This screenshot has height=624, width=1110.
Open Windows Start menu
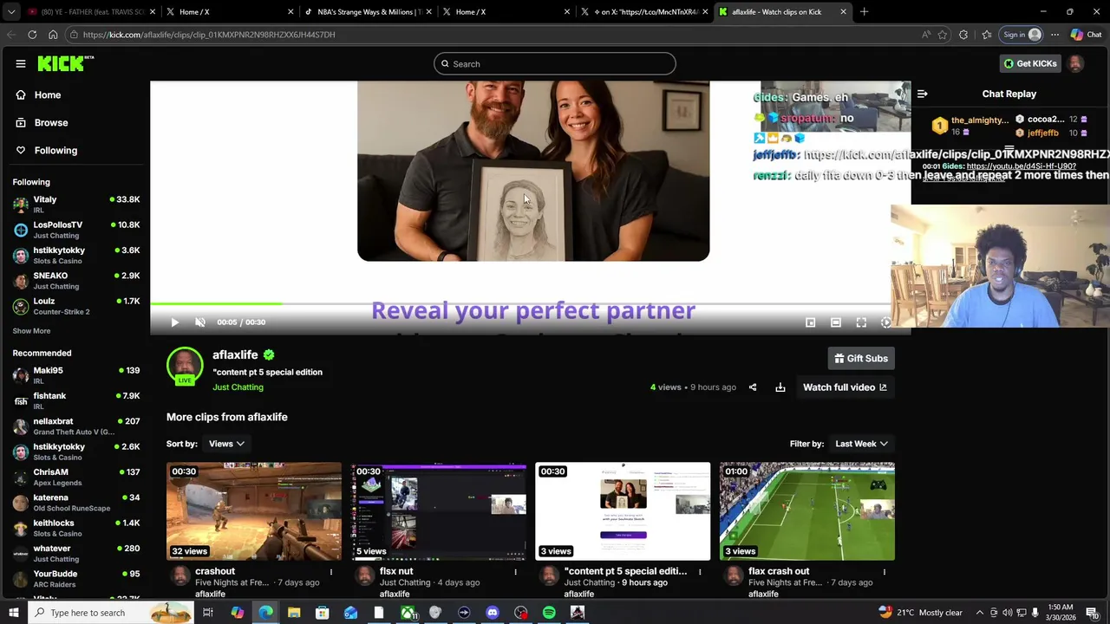pos(13,613)
